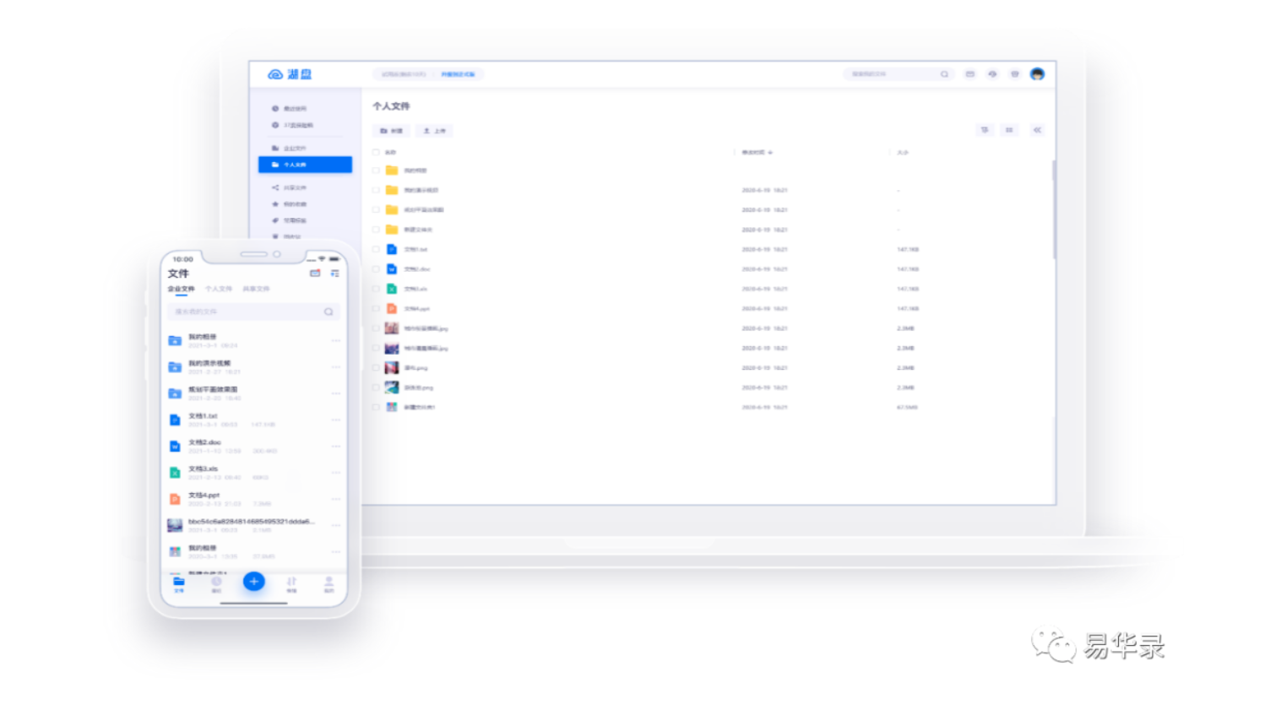This screenshot has width=1265, height=721.
Task: Click the 新建 new folder button
Action: (390, 131)
